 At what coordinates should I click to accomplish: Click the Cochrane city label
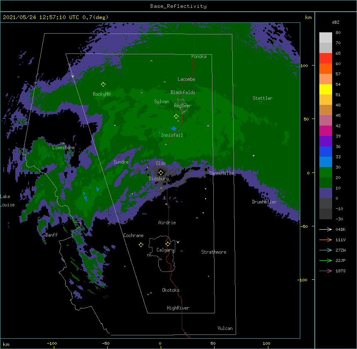(x=133, y=235)
